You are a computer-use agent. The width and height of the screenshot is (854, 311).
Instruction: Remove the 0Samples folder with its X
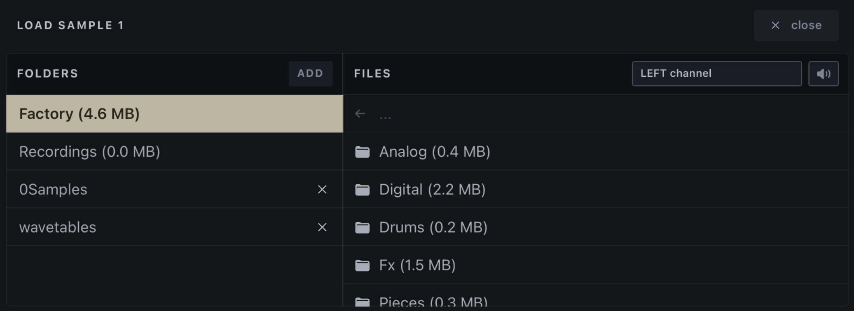[322, 189]
